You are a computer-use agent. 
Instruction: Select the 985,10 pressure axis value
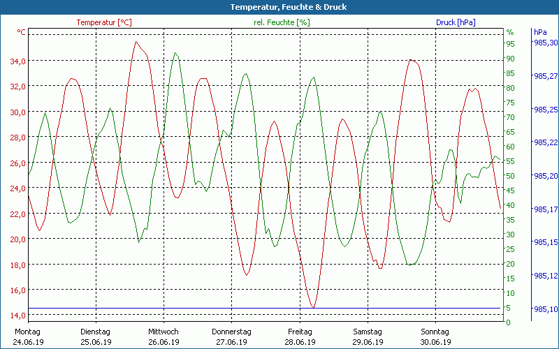[545, 309]
